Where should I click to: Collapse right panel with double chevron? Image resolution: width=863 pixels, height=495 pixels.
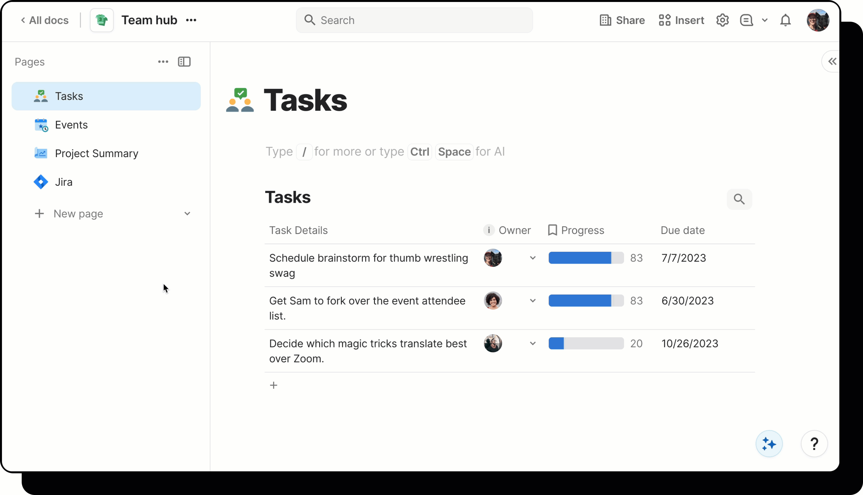tap(832, 61)
